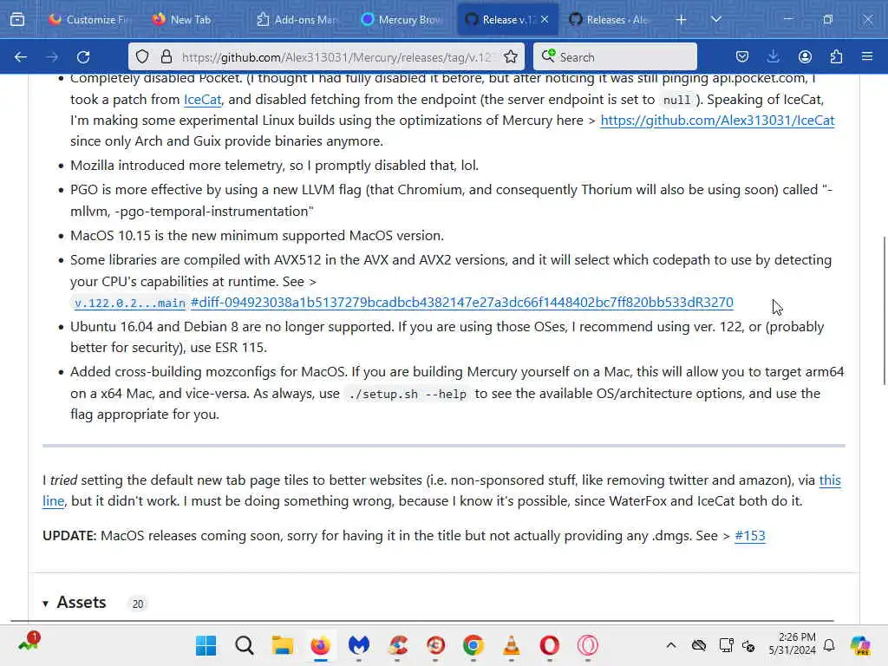
Task: View site security padlock information
Action: (x=166, y=56)
